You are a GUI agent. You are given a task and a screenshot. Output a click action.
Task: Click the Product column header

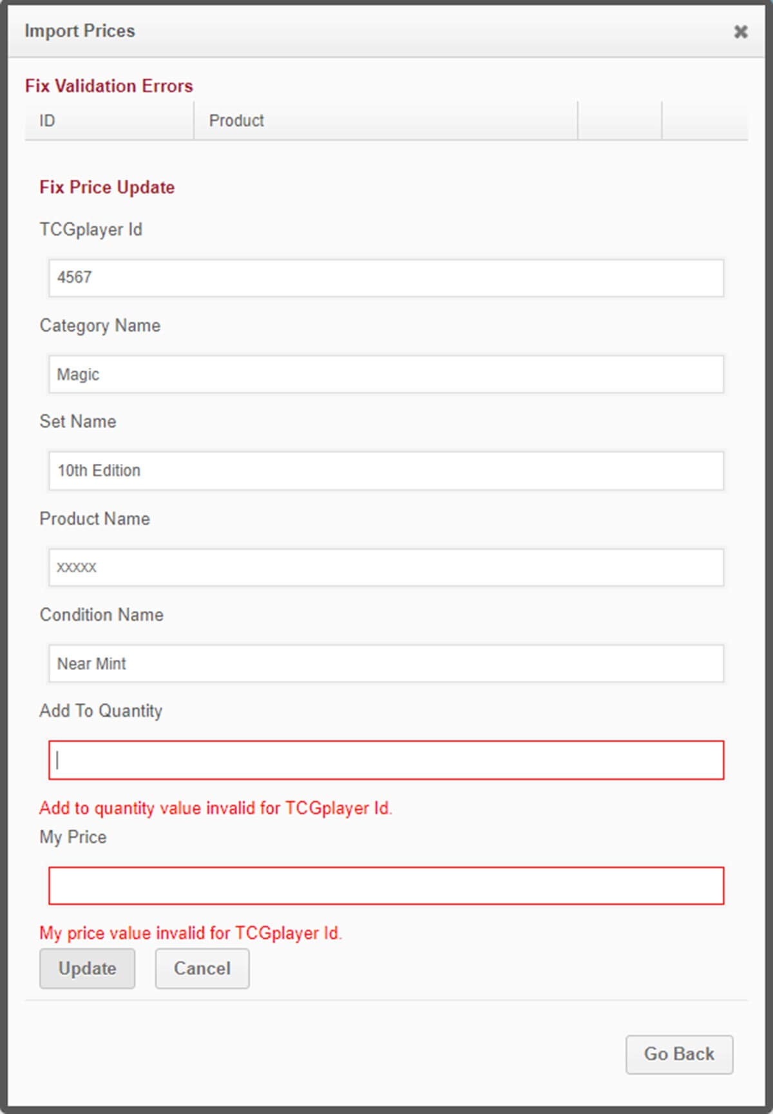tap(236, 120)
